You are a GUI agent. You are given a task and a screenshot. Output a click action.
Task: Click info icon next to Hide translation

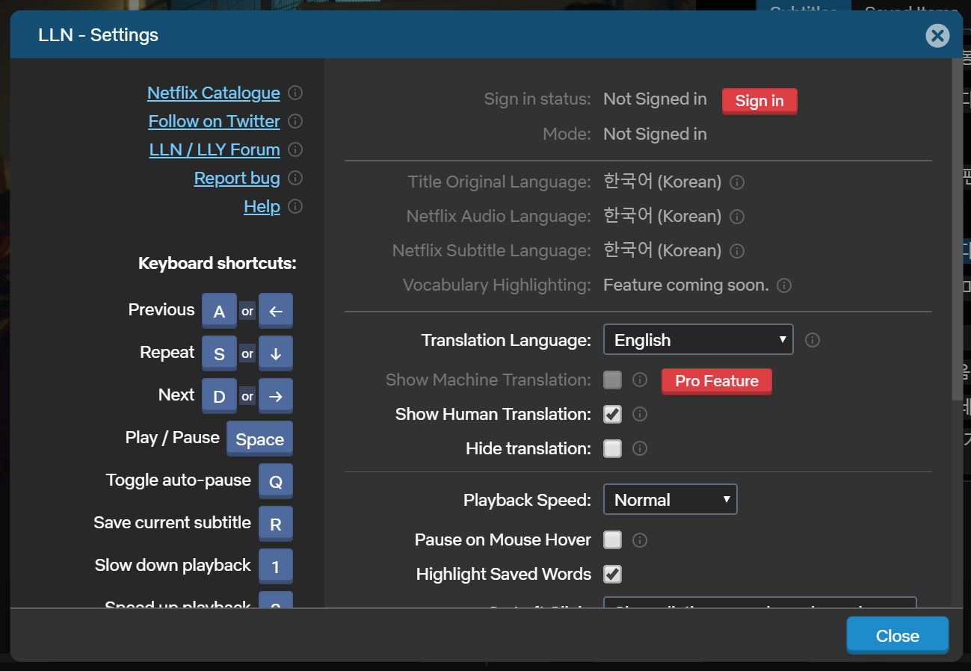pyautogui.click(x=640, y=449)
